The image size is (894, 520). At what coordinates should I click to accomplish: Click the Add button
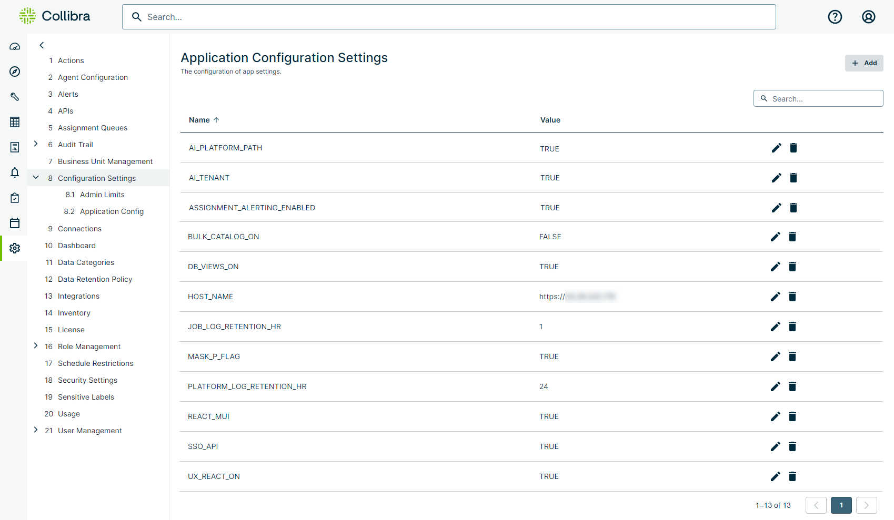(x=863, y=63)
